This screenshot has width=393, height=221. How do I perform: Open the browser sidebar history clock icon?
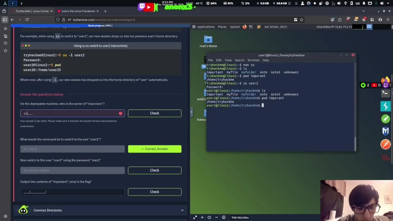click(x=5, y=43)
